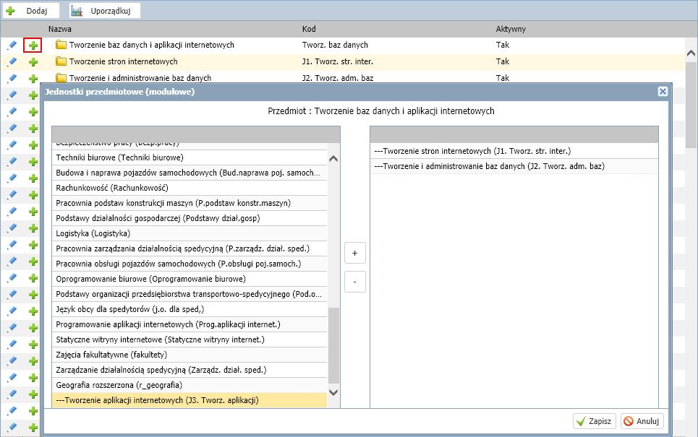698x437 pixels.
Task: Click the left subject list scrollbar thumb
Action: tap(333, 345)
